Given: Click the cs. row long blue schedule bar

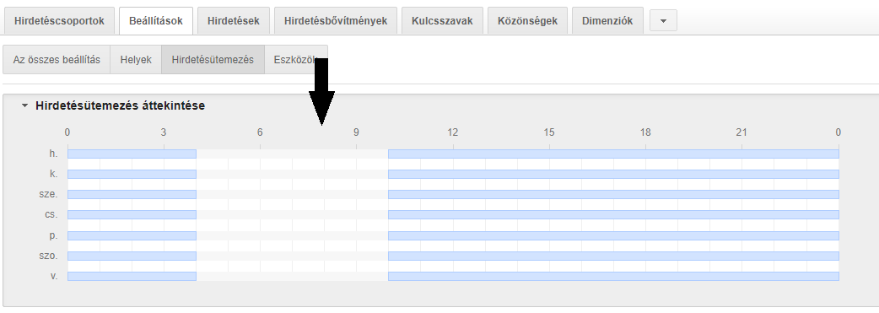Looking at the screenshot, I should 613,215.
